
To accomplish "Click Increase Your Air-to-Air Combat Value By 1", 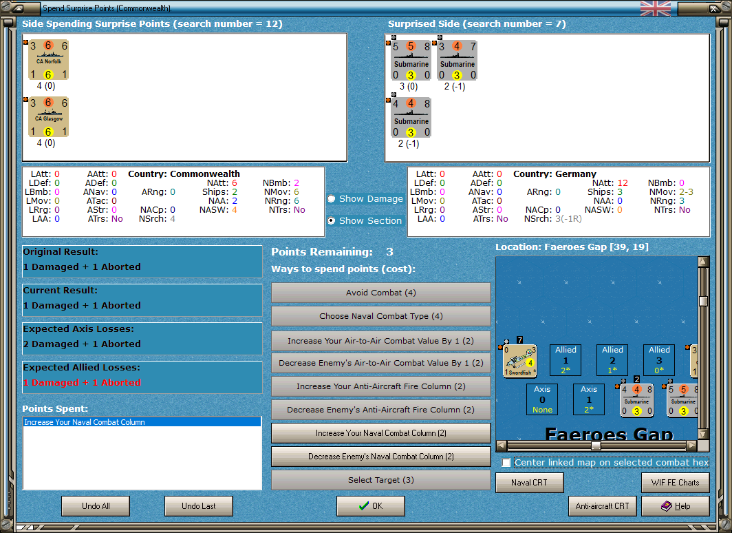I will click(x=381, y=341).
